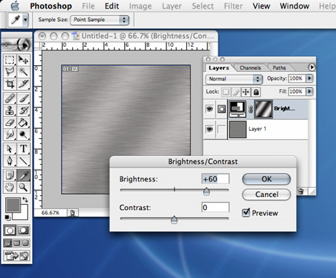Image resolution: width=336 pixels, height=278 pixels.
Task: Reset default foreground and background colors
Action: click(7, 217)
